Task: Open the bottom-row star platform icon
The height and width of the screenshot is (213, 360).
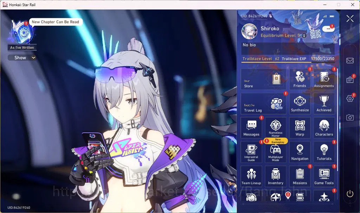Action: pyautogui.click(x=324, y=196)
